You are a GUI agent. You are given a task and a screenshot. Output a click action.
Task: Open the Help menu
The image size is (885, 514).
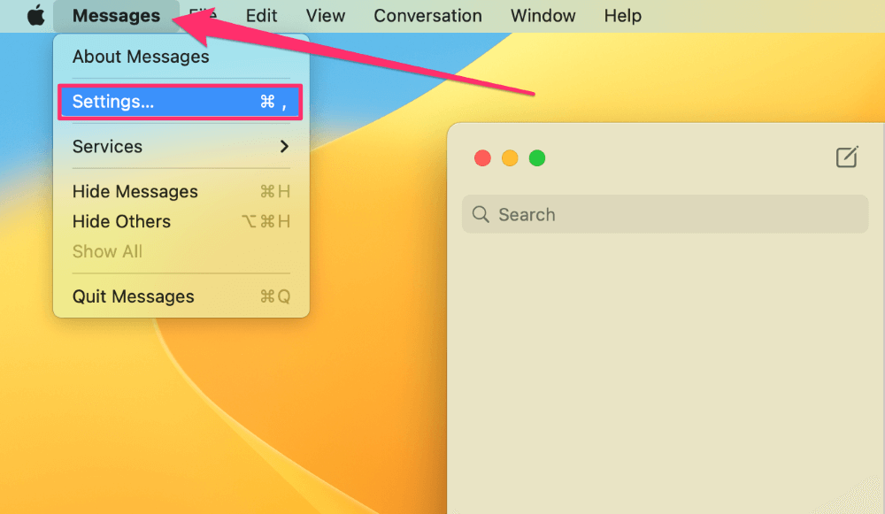(622, 16)
